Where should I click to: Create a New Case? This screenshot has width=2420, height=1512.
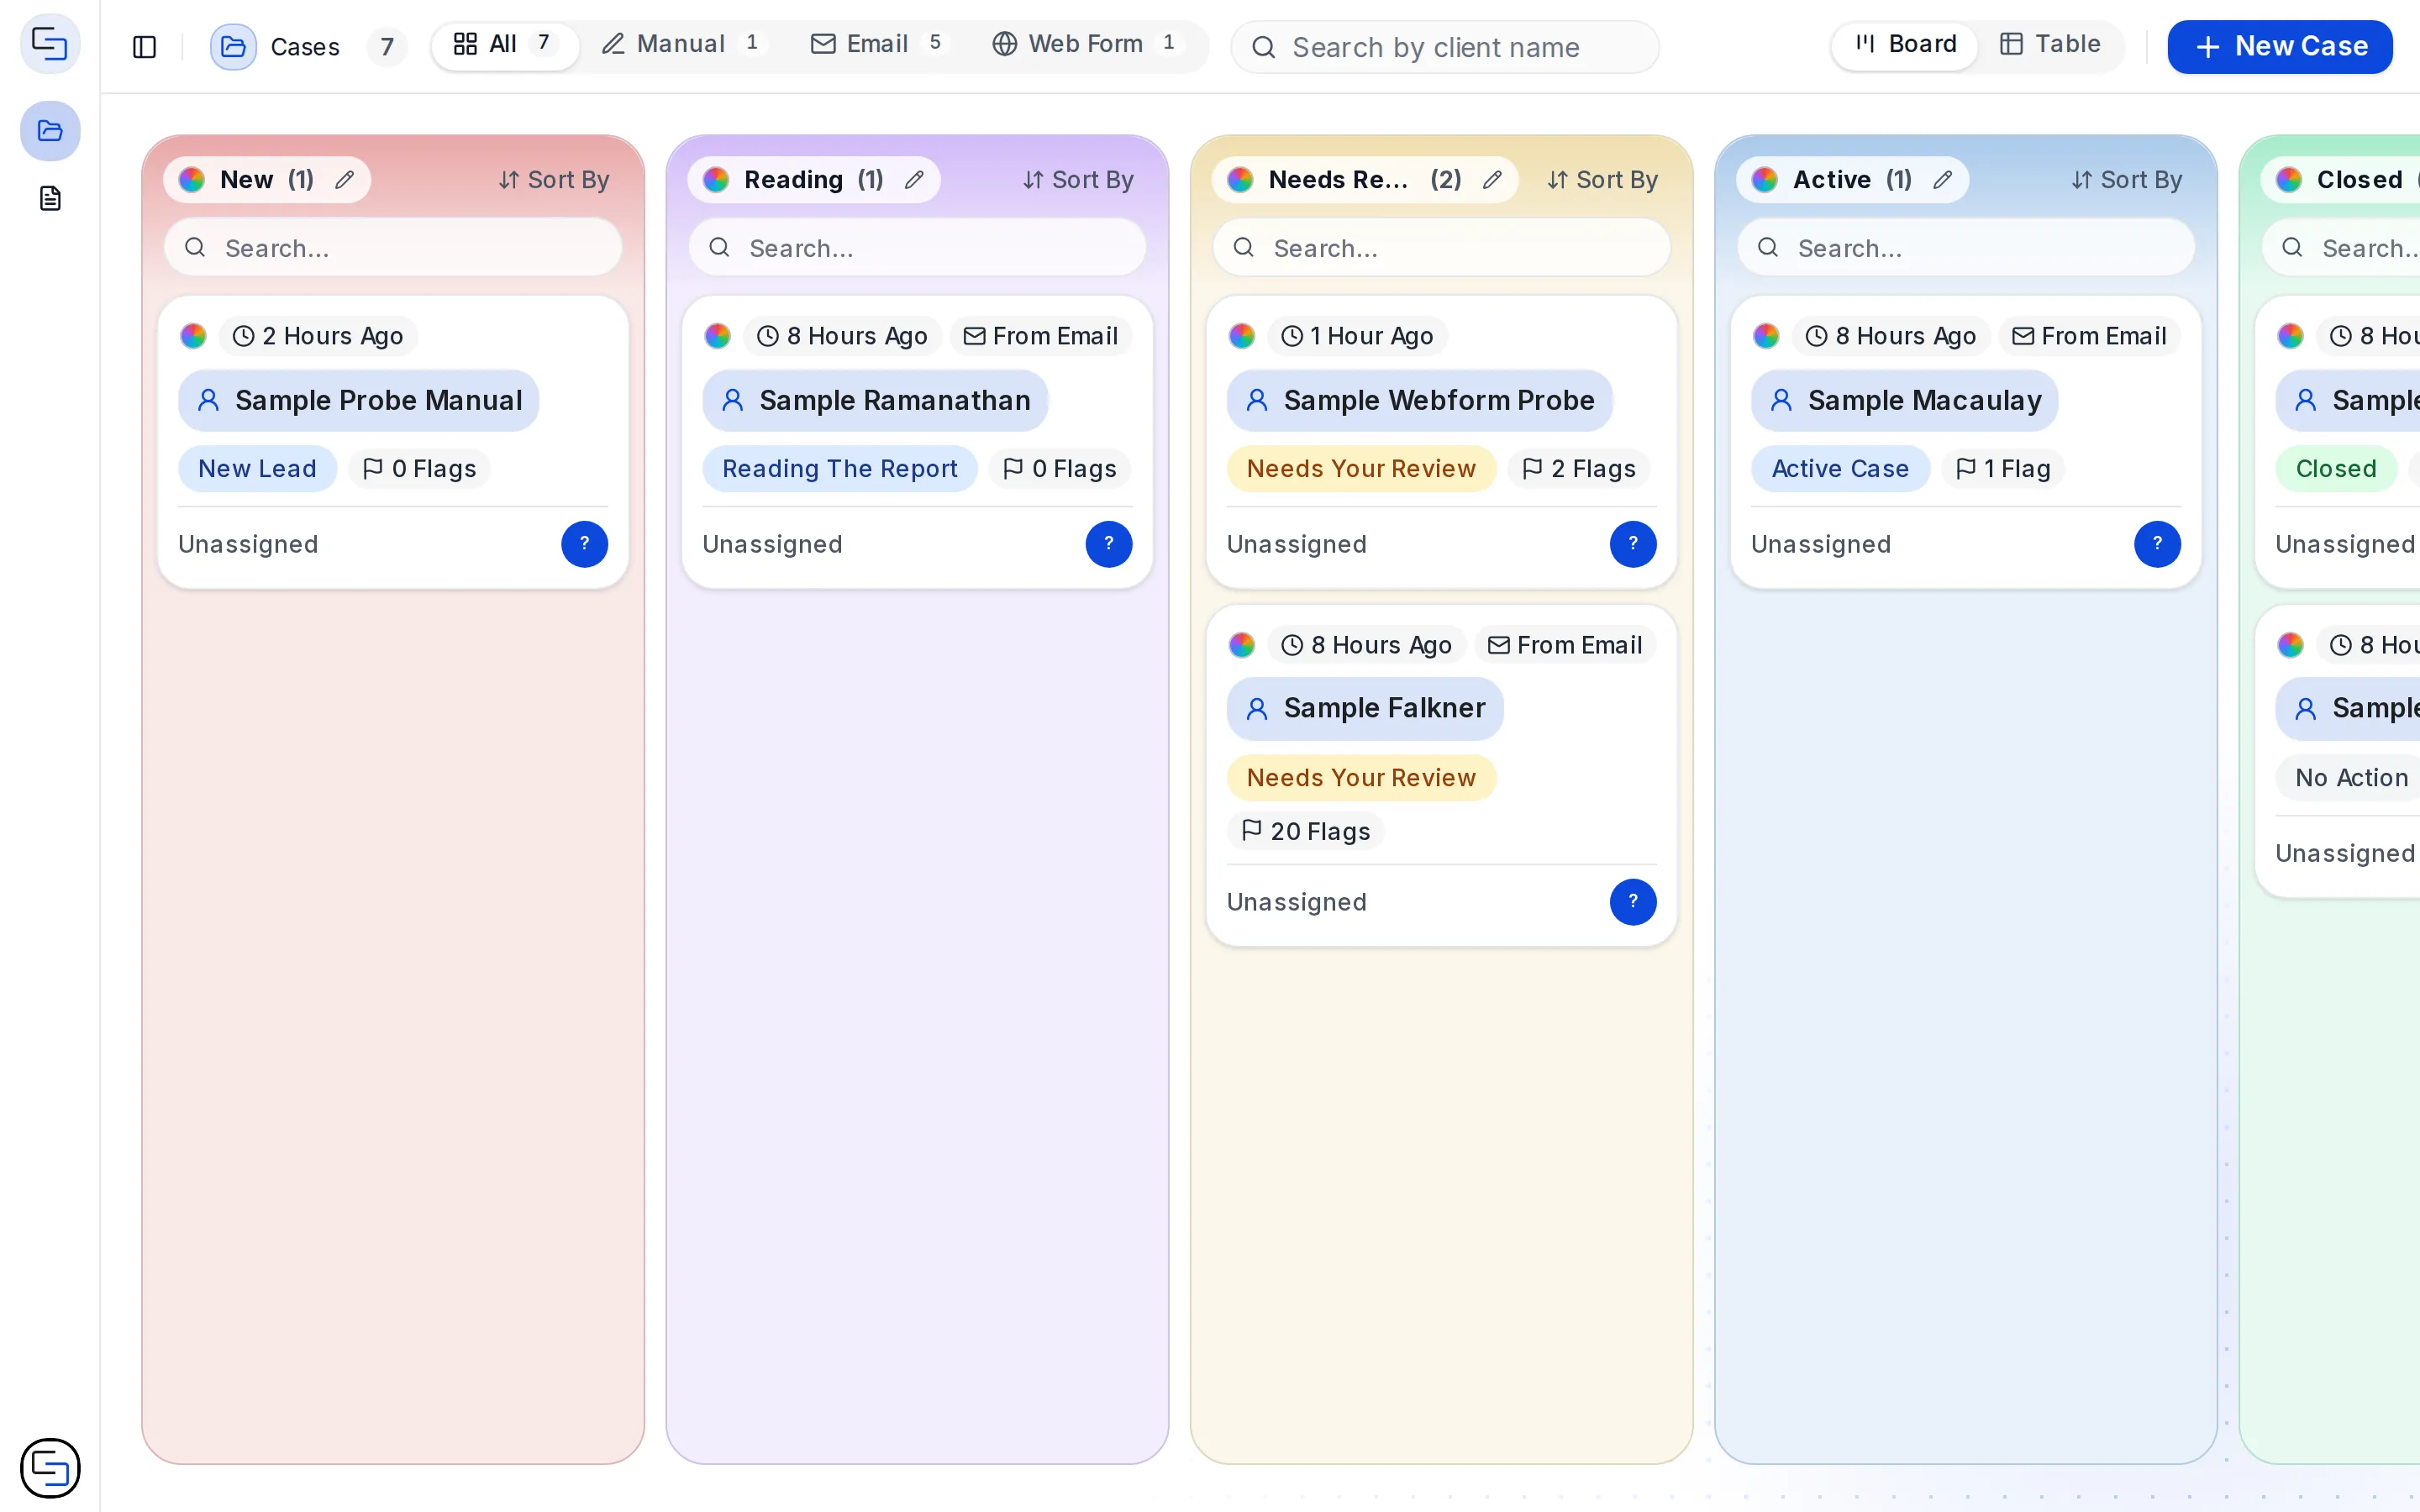(2279, 47)
